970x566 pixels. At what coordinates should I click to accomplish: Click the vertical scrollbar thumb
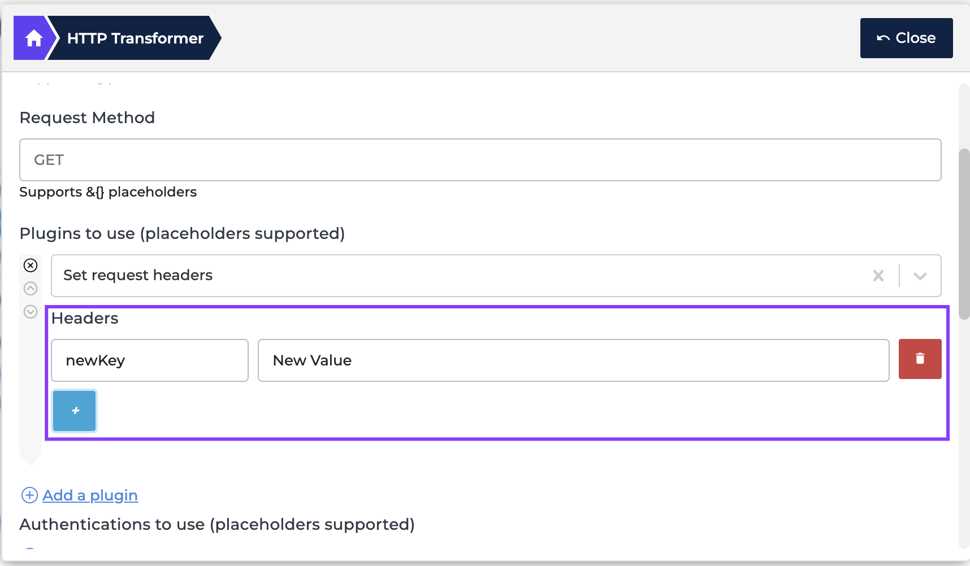point(964,234)
